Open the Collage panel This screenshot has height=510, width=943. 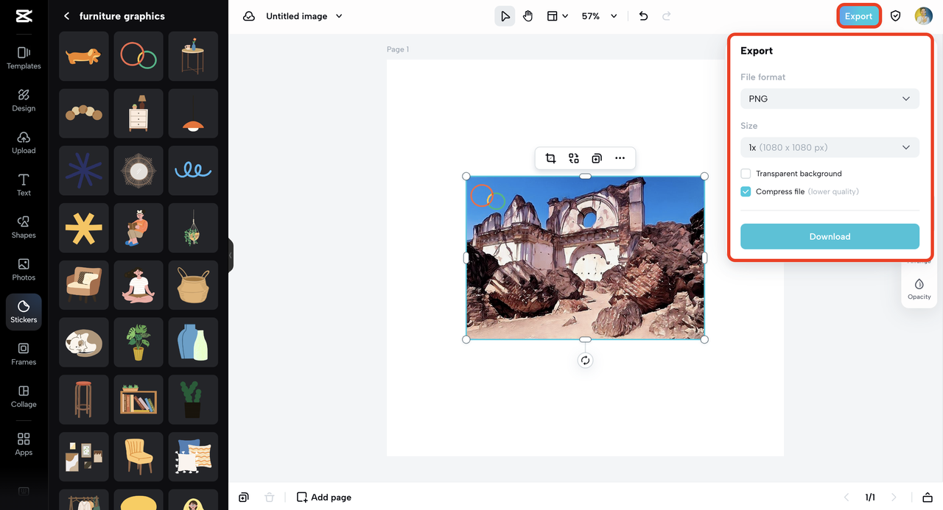tap(24, 397)
